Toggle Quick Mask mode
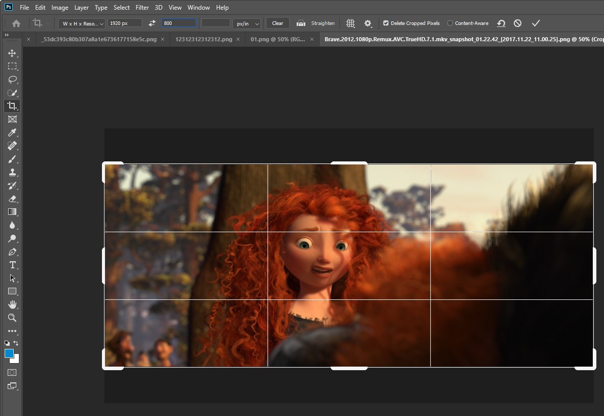 pos(12,373)
